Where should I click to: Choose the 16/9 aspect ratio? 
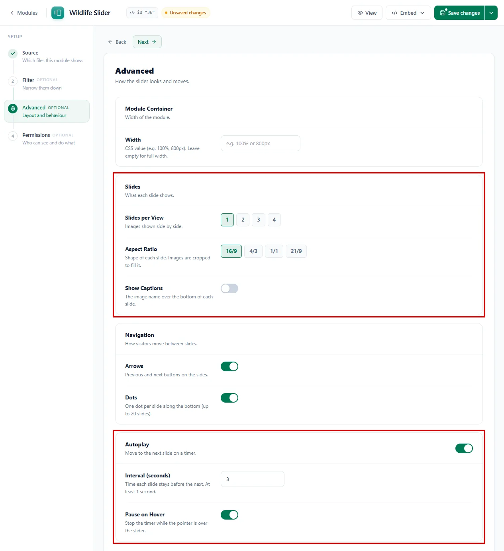[x=231, y=251]
